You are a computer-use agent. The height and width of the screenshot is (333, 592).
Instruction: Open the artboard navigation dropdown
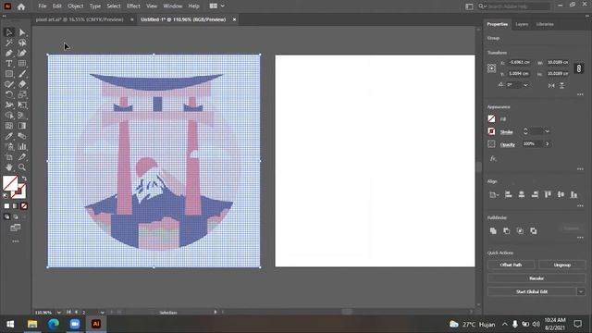pos(102,313)
